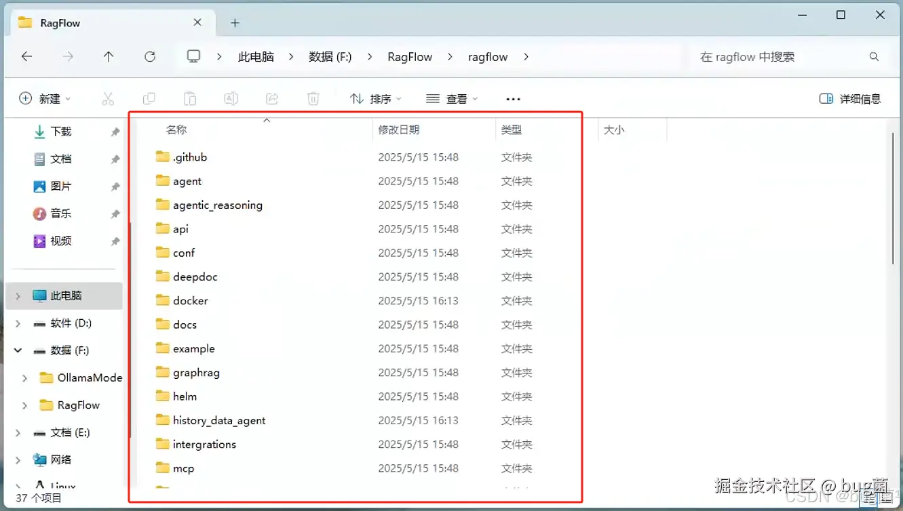Select the graphrag folder name

[x=196, y=372]
